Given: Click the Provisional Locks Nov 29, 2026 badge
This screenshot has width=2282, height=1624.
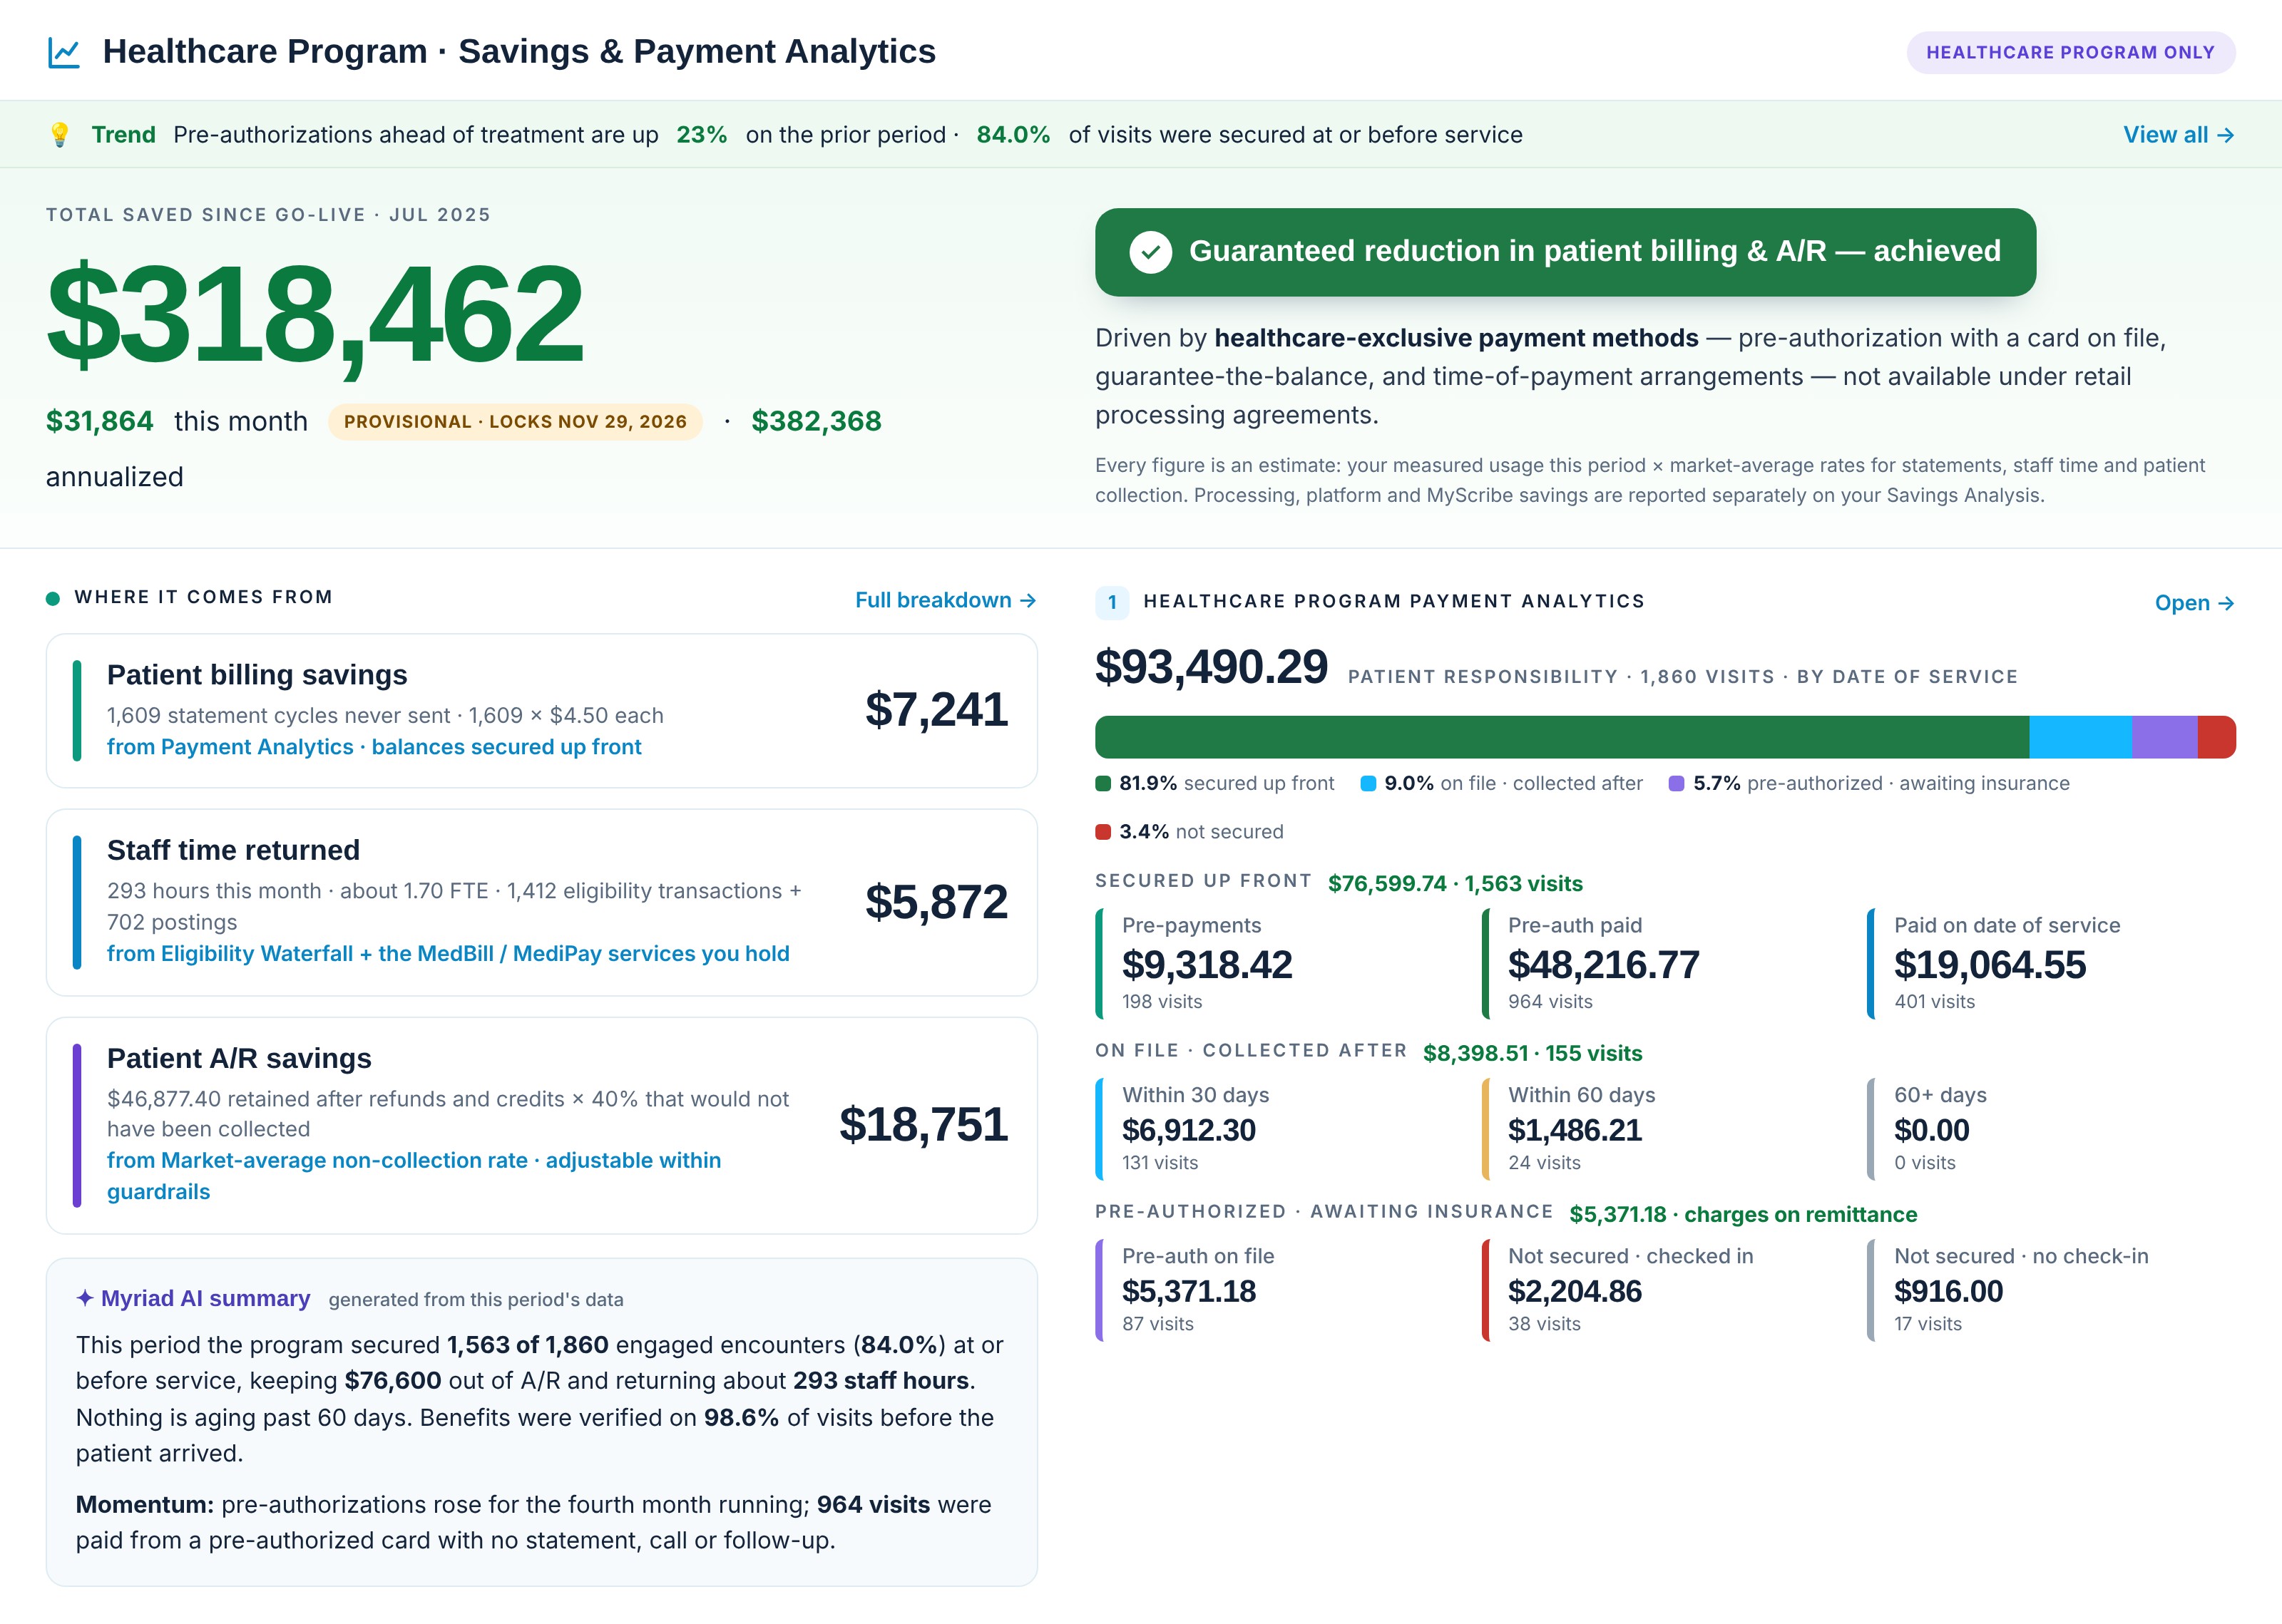Looking at the screenshot, I should (x=515, y=421).
